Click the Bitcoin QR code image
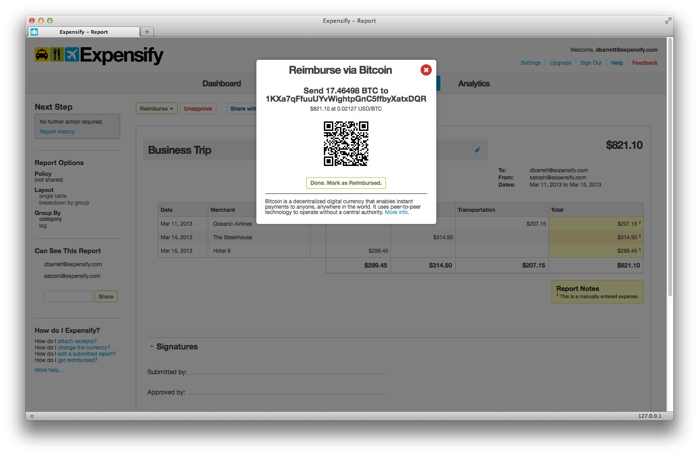The width and height of the screenshot is (699, 456). click(346, 143)
